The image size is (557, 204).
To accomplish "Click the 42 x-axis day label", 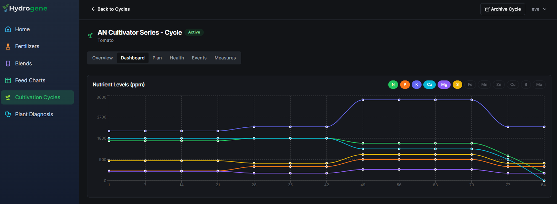I will pyautogui.click(x=327, y=185).
